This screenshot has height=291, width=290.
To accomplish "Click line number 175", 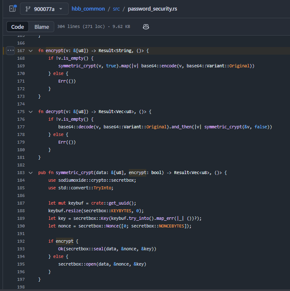I will [21, 112].
